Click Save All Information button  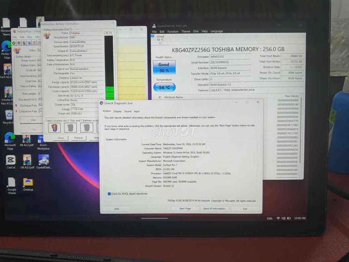pos(215,208)
